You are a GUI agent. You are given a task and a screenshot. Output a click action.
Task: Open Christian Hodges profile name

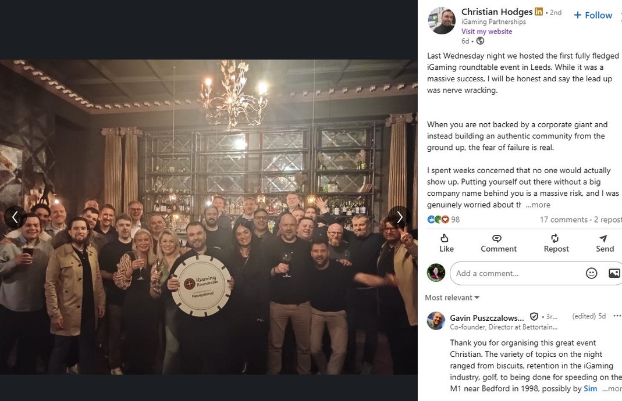coord(497,12)
